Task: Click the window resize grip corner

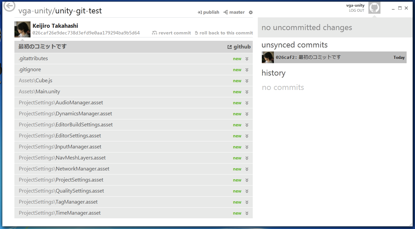Action: (411, 224)
